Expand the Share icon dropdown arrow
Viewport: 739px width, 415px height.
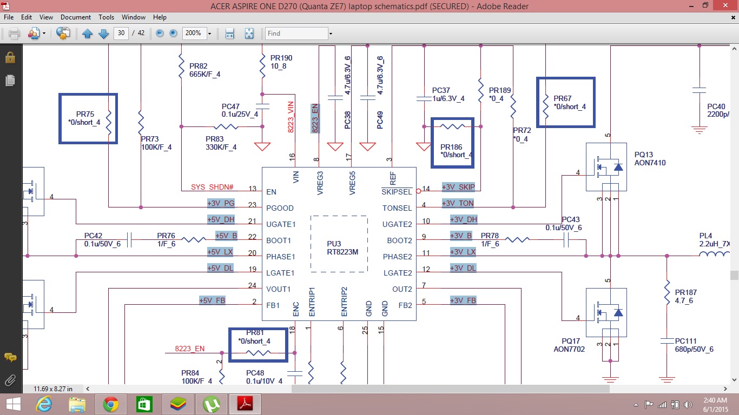[x=44, y=34]
